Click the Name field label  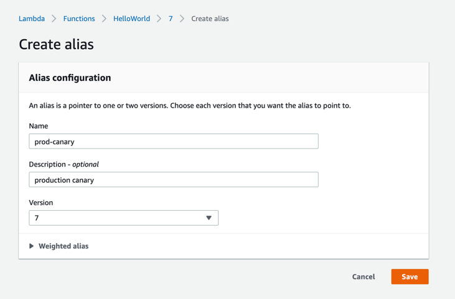pyautogui.click(x=39, y=126)
